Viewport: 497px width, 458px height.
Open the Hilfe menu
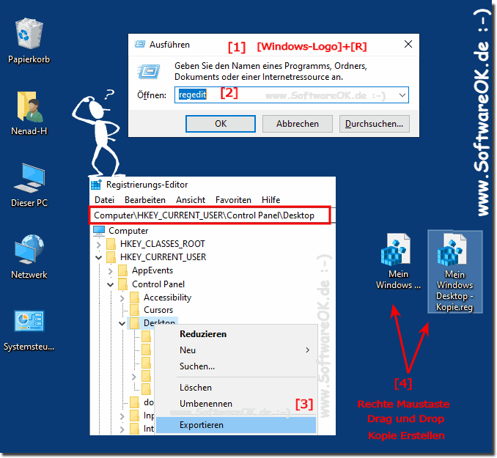pyautogui.click(x=271, y=200)
